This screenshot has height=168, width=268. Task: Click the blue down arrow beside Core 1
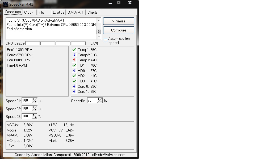coord(74,91)
